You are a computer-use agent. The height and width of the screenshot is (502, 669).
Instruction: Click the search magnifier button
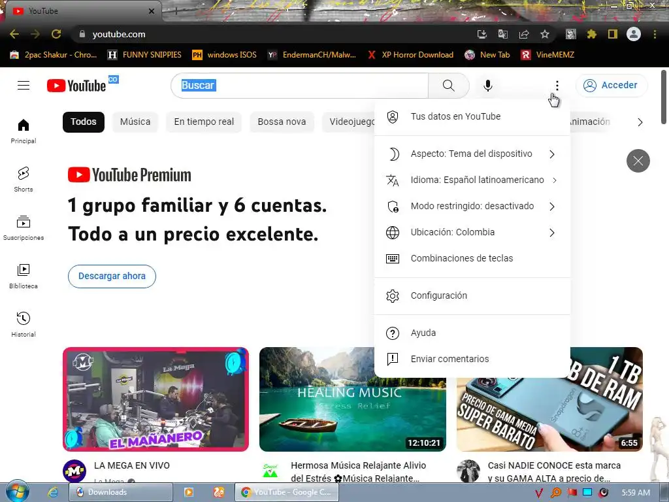[448, 86]
